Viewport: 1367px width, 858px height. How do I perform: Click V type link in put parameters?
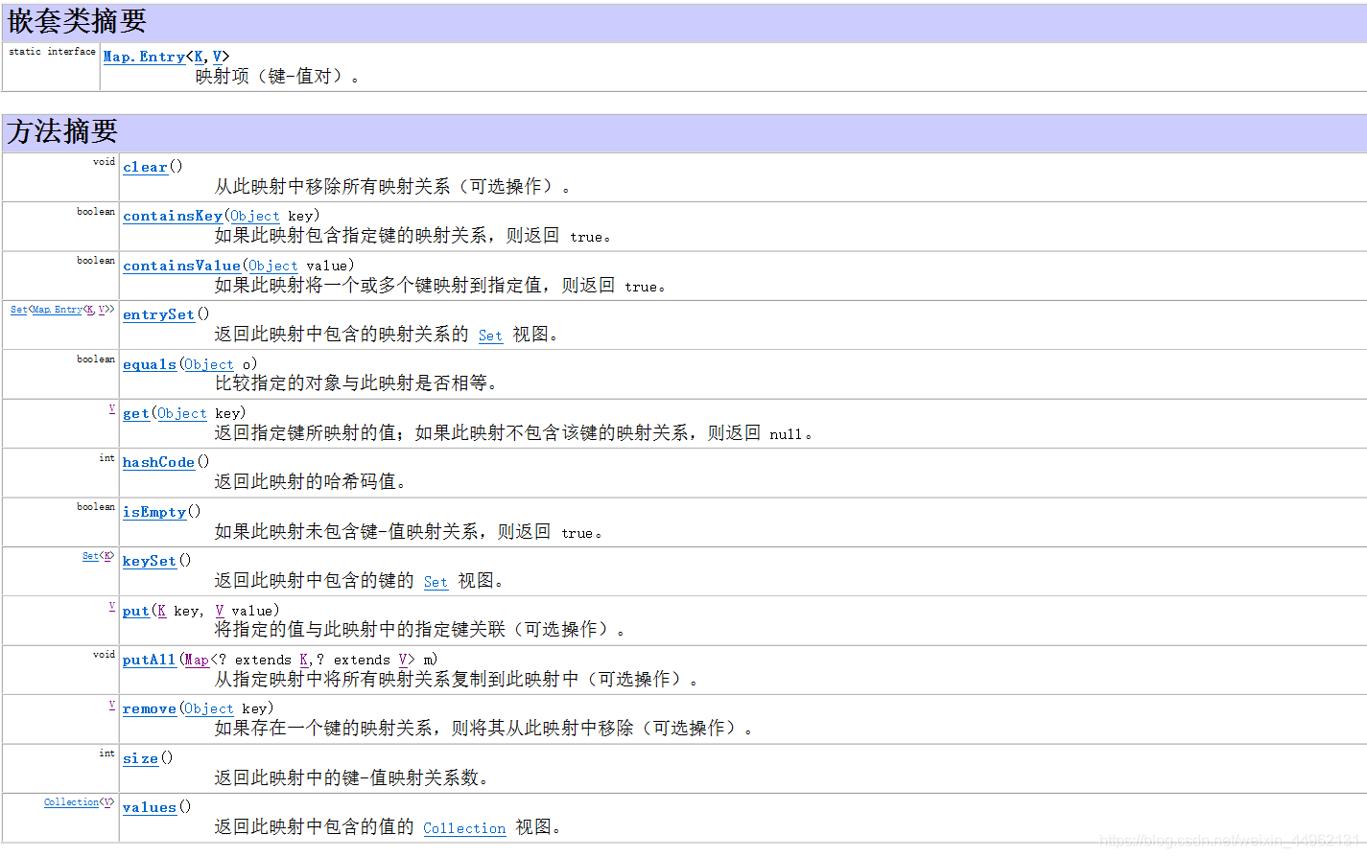pos(220,611)
